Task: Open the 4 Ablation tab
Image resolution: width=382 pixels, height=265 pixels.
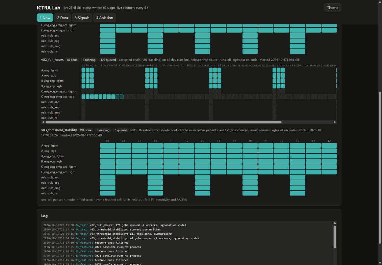Action: [x=105, y=18]
